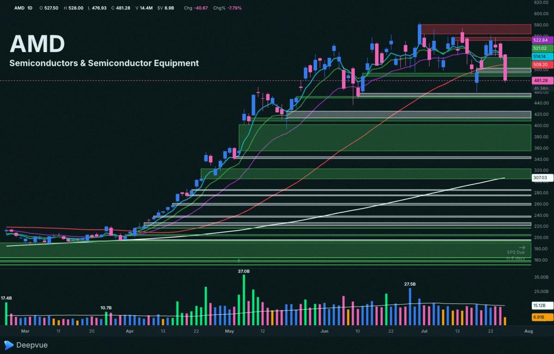Click the high price H 528.00
This screenshot has height=354, width=554.
click(73, 8)
